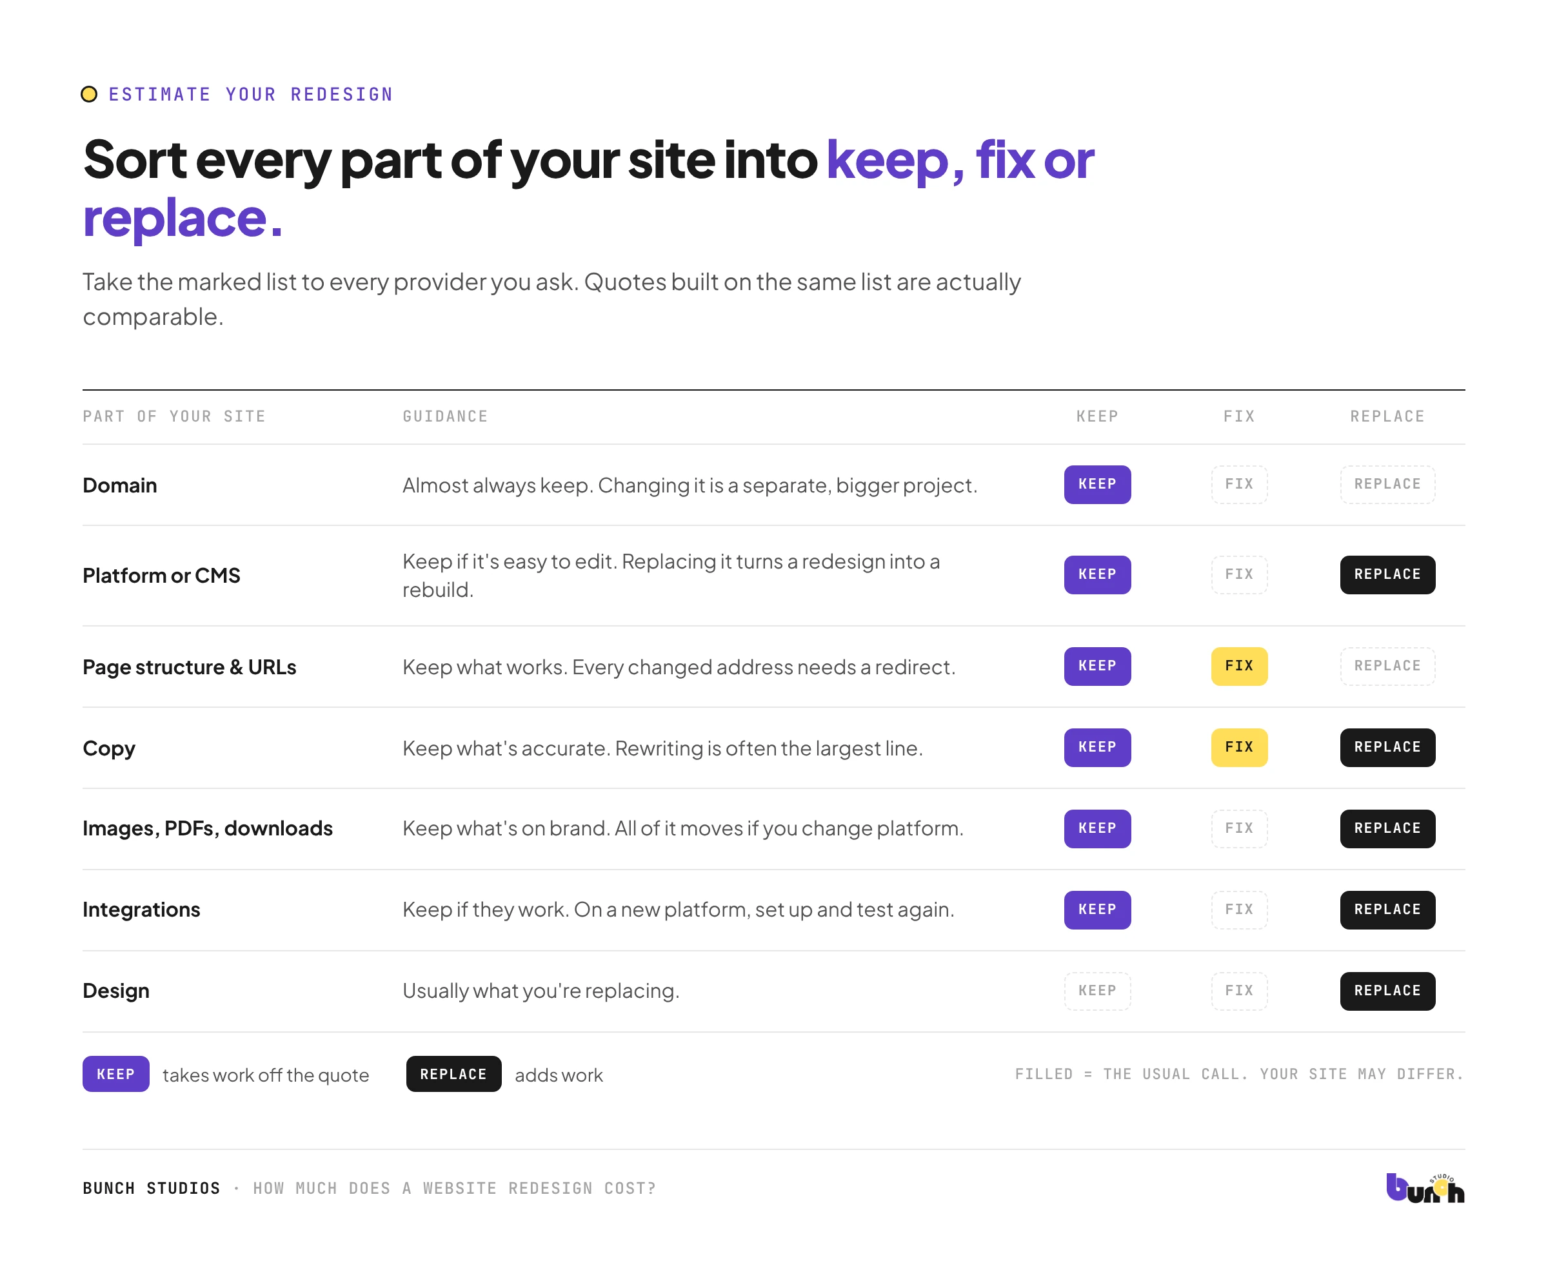Choose FIX in the Copy row
Image resolution: width=1548 pixels, height=1266 pixels.
coord(1238,748)
